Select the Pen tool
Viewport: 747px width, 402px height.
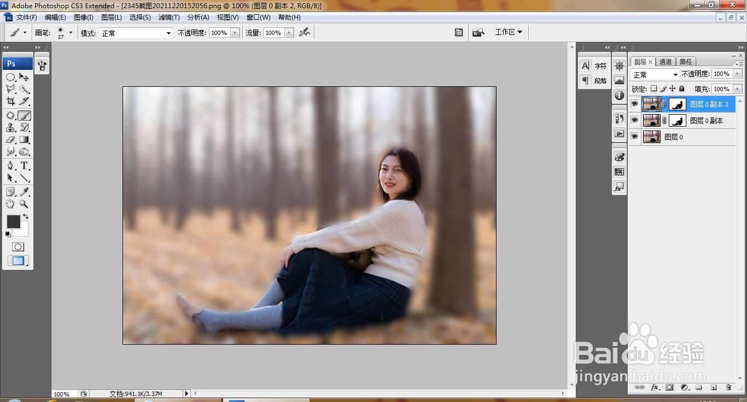coord(10,165)
